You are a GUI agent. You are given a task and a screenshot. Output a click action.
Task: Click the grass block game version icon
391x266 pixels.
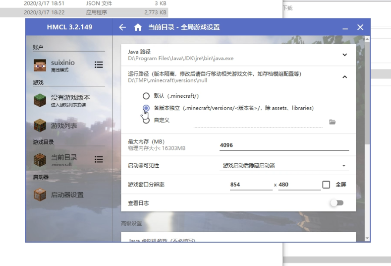(x=40, y=100)
